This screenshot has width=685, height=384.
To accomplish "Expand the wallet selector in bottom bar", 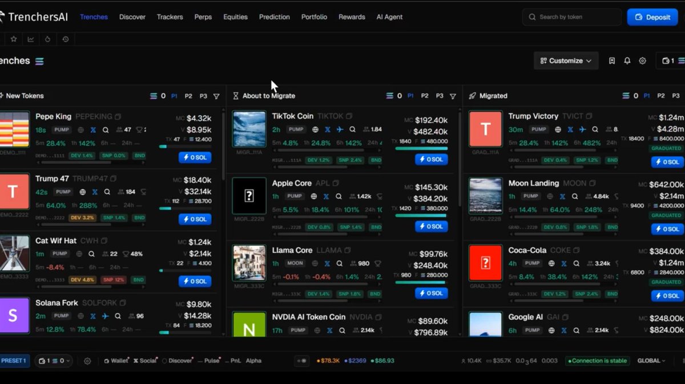I will point(53,361).
